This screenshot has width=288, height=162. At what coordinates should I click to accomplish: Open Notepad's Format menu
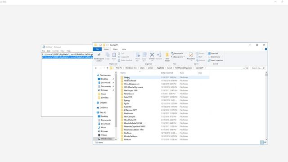(55, 51)
